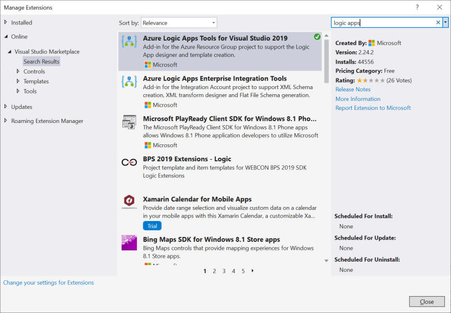Screen dimensions: 451x313
Task: Click the Microsoft logo under PlayReady Client SDK
Action: tap(148, 146)
